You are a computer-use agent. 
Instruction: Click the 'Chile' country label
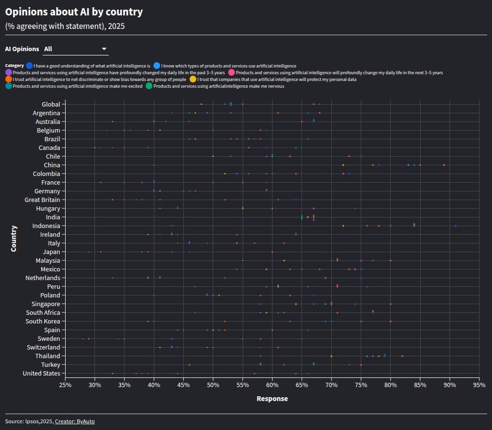53,156
